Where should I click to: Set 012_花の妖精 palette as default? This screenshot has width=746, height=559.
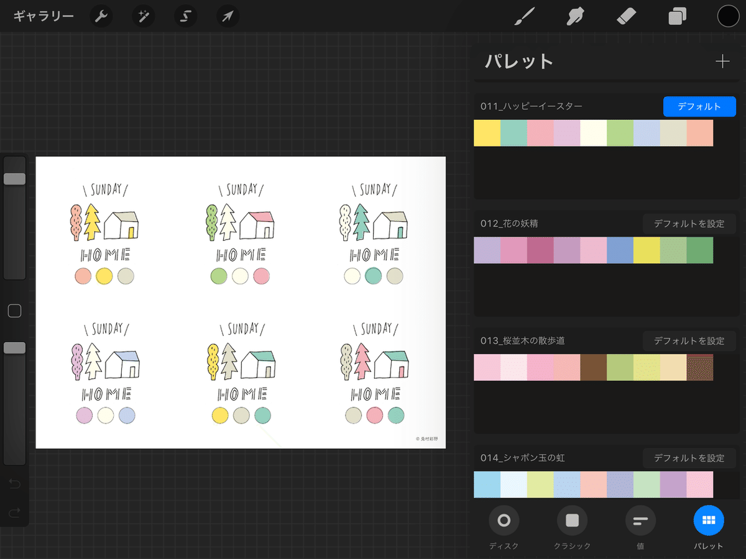coord(689,224)
